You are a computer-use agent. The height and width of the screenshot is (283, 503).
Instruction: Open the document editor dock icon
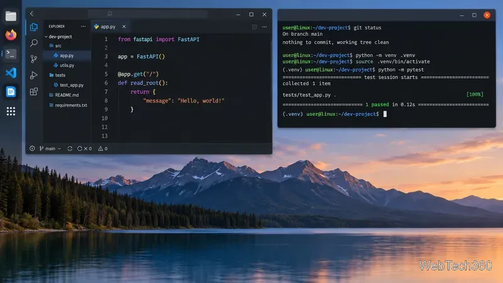pos(11,92)
